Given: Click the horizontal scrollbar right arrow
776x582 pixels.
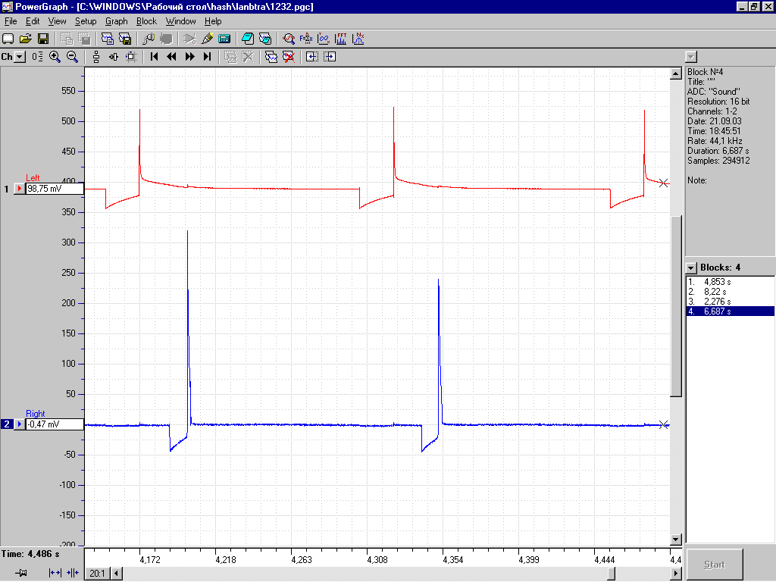Looking at the screenshot, I should (x=676, y=573).
